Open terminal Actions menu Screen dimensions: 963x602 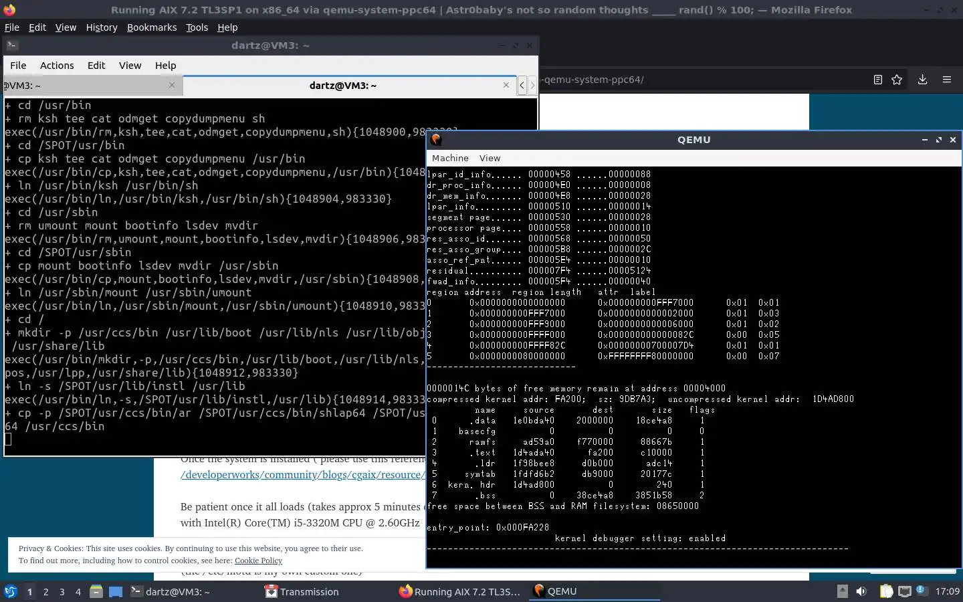(57, 66)
